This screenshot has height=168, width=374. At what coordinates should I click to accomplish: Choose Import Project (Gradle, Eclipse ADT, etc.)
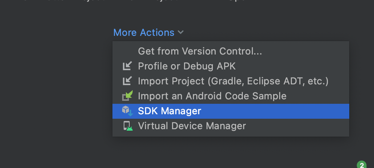pos(230,81)
